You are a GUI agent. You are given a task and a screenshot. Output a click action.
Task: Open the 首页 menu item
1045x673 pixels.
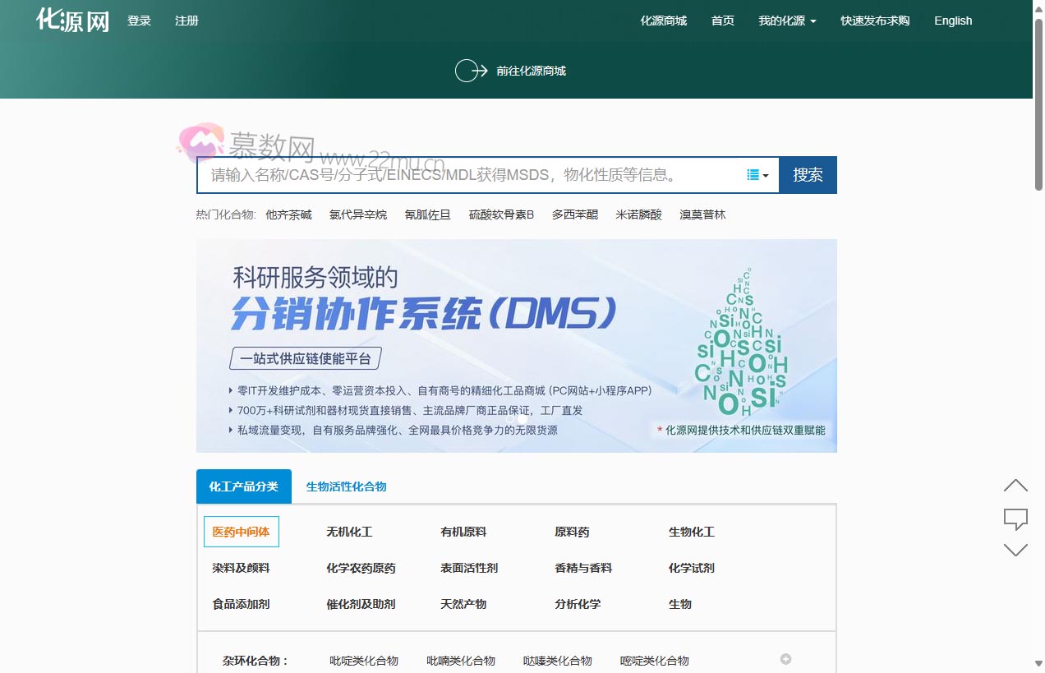pyautogui.click(x=722, y=21)
